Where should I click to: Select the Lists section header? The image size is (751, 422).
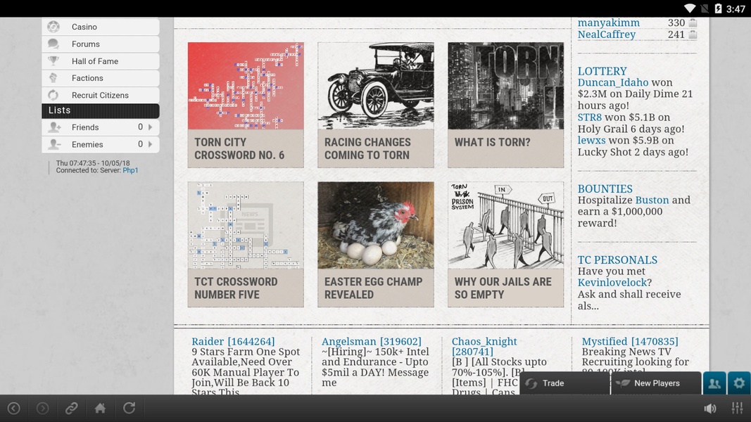pyautogui.click(x=101, y=110)
